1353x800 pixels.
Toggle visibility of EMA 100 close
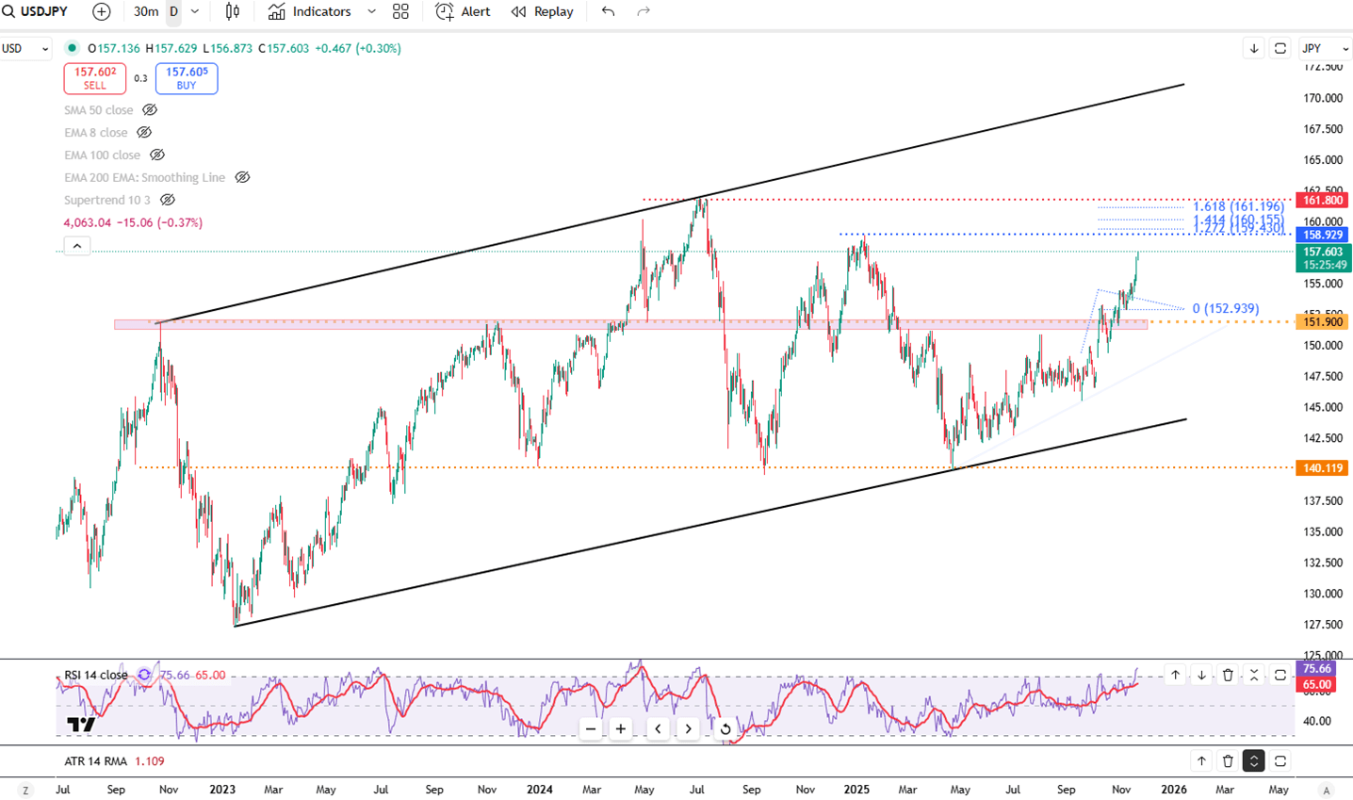tap(157, 155)
